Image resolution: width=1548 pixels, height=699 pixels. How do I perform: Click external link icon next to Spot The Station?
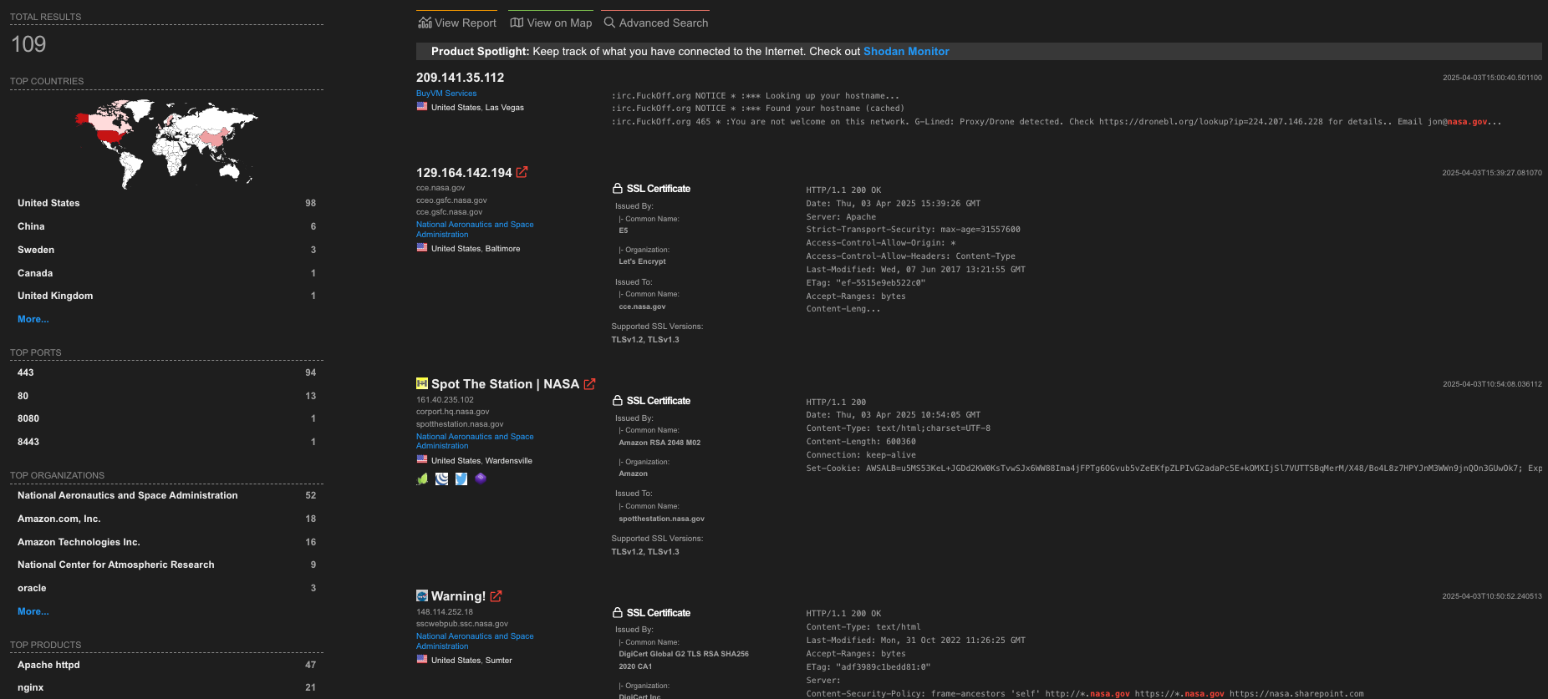pos(589,384)
